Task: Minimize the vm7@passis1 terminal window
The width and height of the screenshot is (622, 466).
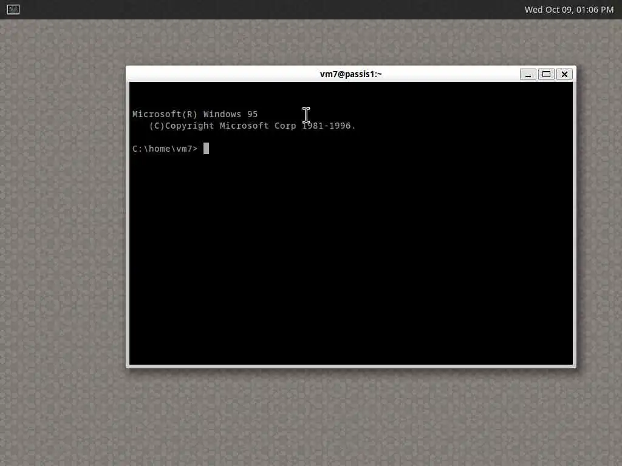Action: pos(528,74)
